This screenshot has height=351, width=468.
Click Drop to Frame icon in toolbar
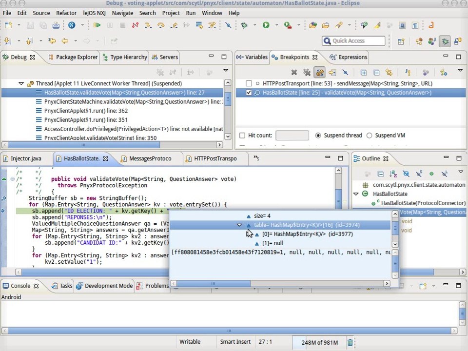coord(199,25)
